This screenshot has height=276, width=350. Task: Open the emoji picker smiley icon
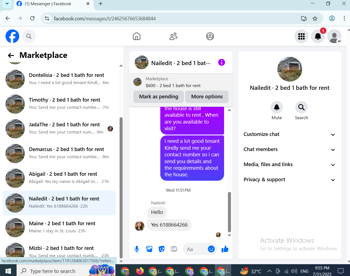click(211, 249)
